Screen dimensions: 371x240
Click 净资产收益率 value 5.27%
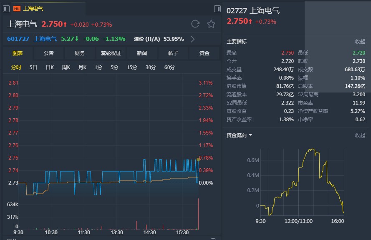(358, 111)
